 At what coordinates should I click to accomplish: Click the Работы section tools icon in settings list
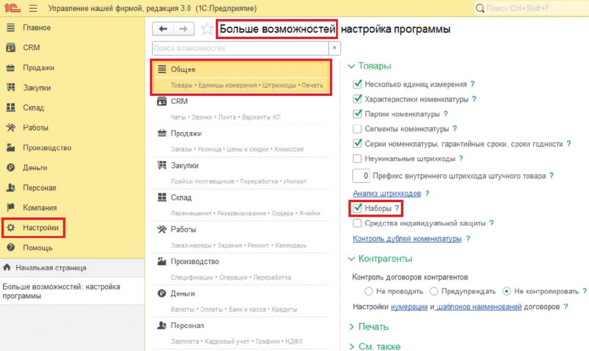click(x=162, y=229)
